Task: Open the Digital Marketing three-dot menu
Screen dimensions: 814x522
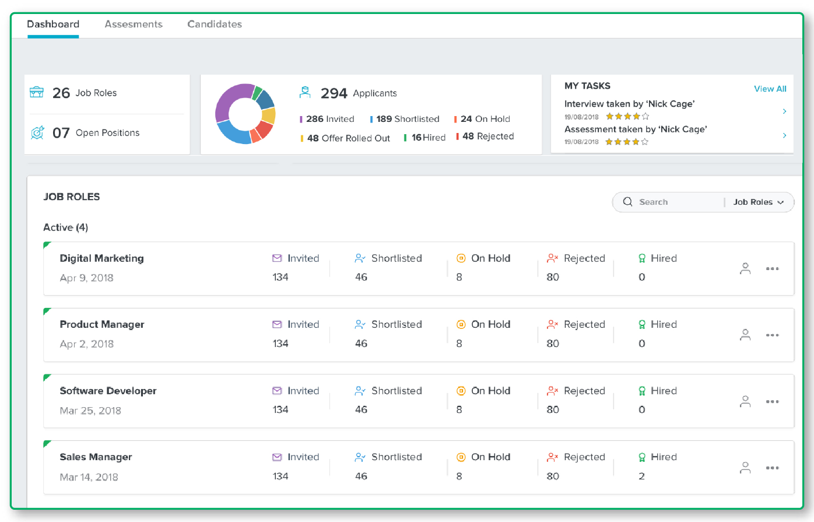Action: click(773, 269)
